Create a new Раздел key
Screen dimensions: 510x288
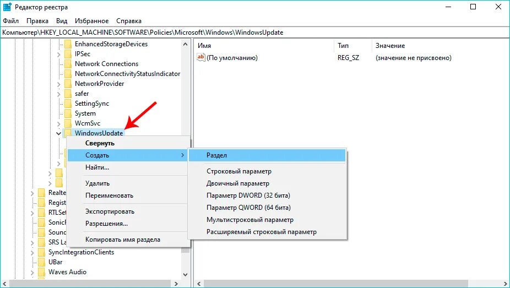(267, 155)
